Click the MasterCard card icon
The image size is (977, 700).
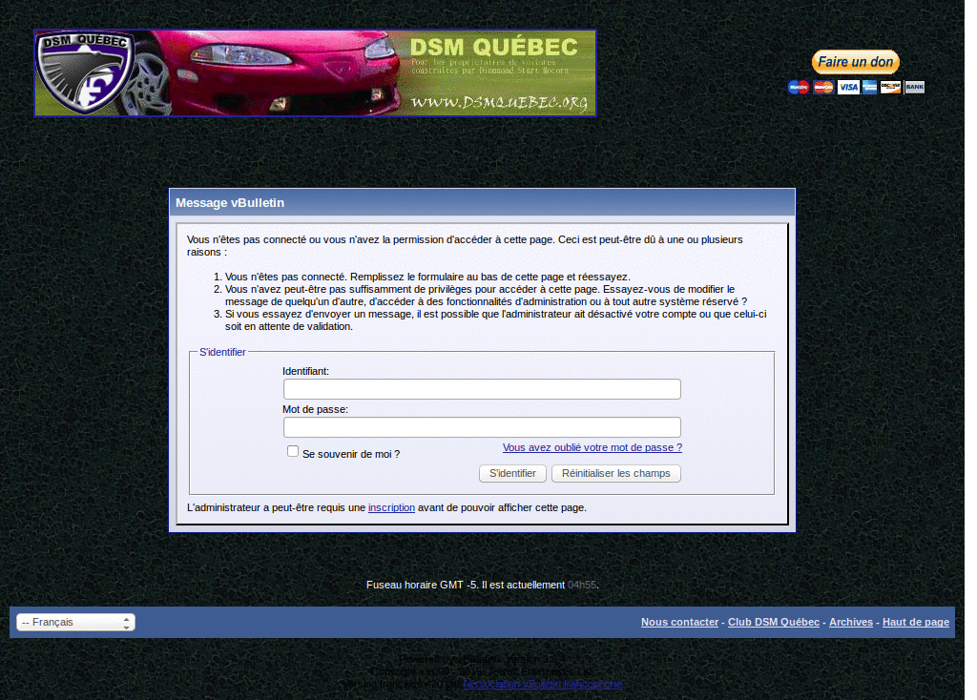(823, 87)
